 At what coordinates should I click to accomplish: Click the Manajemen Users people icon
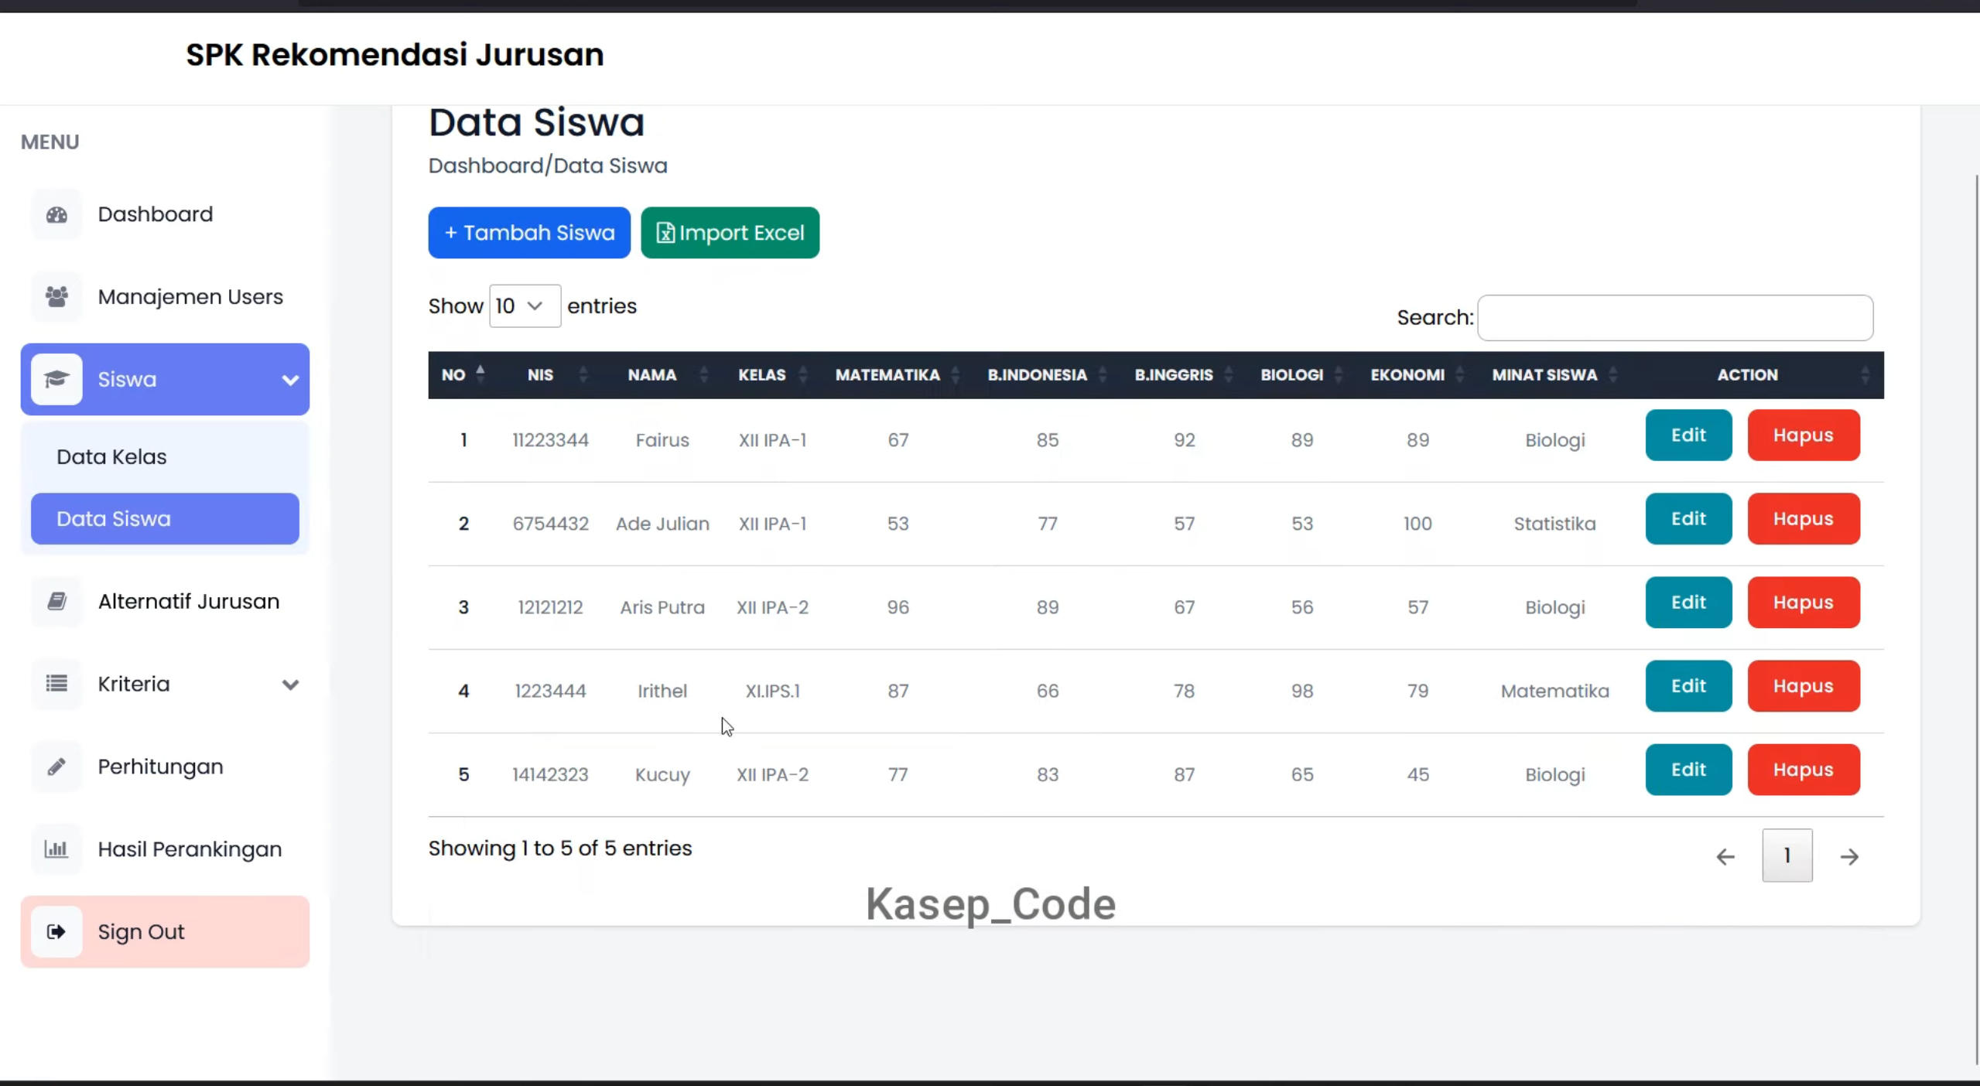point(56,297)
